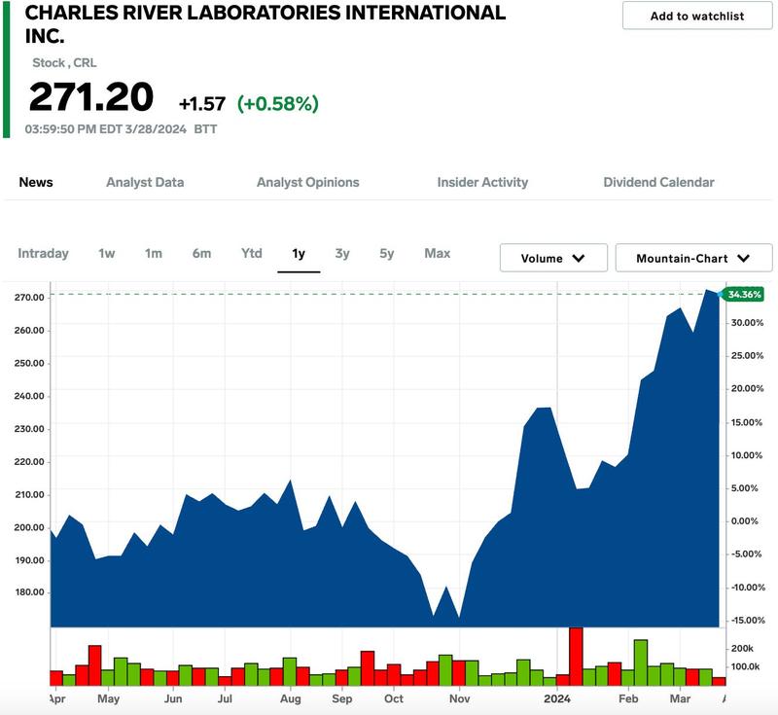Go to the Dividend Calendar tab
Screen dimensions: 778x715
pos(658,182)
